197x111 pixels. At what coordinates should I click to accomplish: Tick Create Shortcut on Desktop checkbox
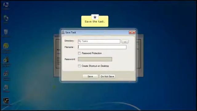79,66
